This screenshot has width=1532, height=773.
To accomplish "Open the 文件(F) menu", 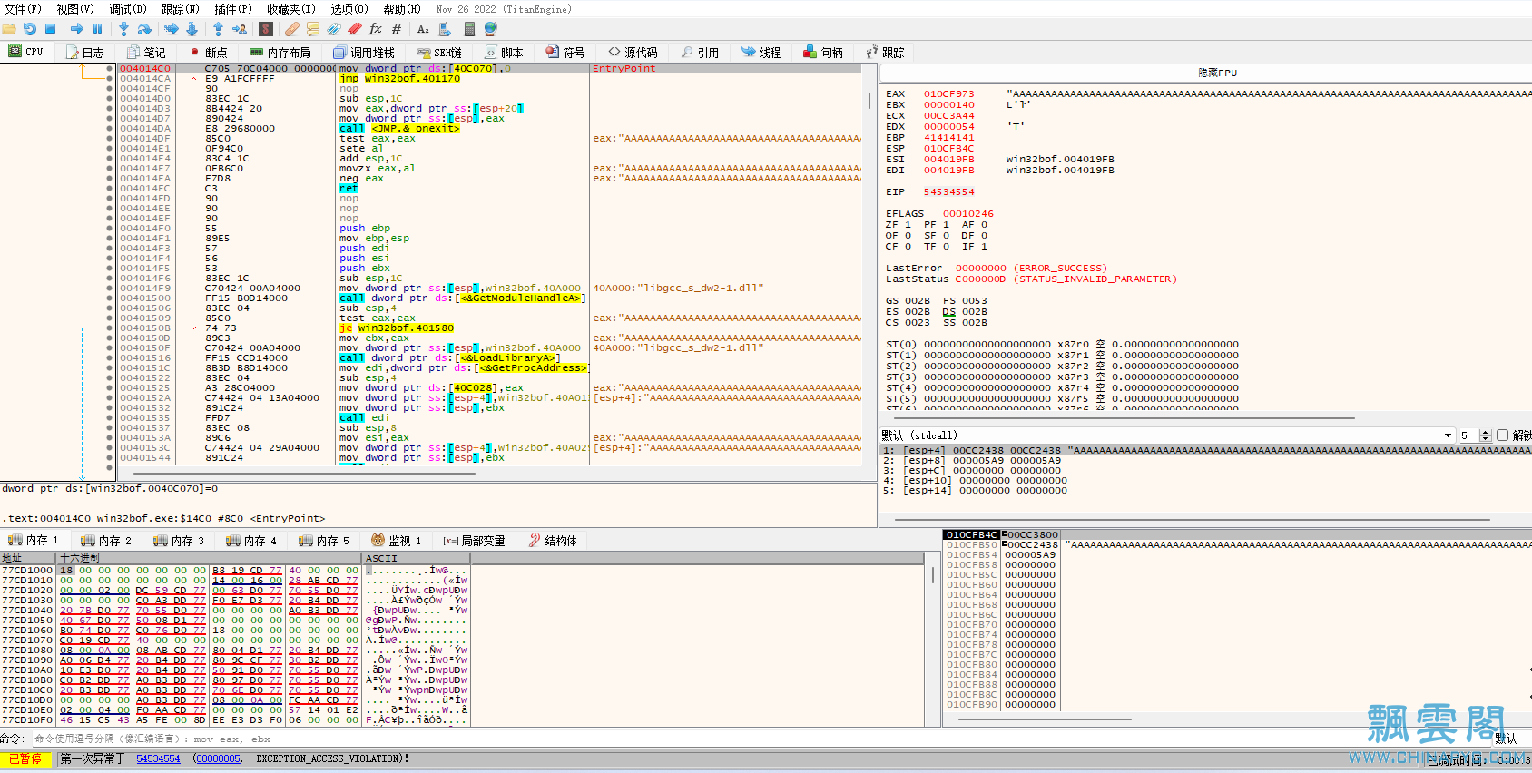I will point(23,9).
